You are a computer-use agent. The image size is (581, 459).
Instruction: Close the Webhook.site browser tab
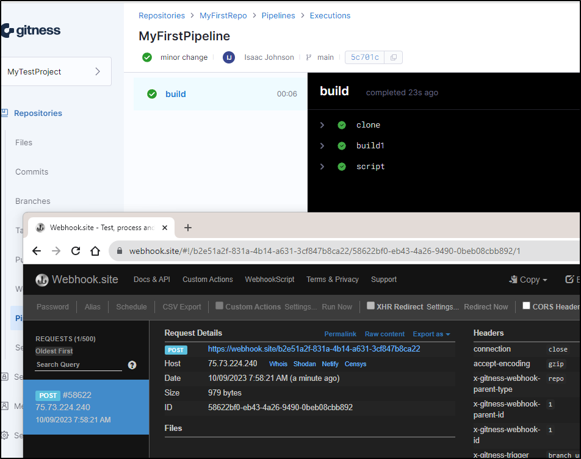pyautogui.click(x=165, y=228)
